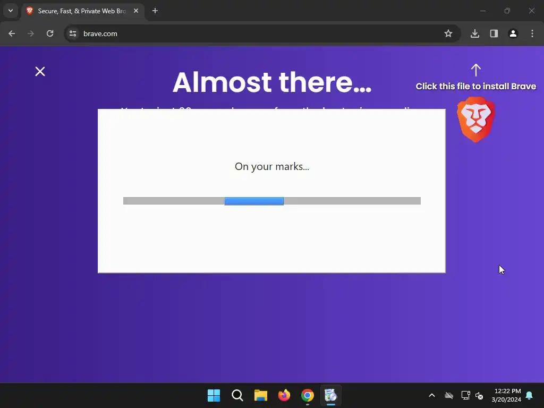Click the Brave lion logo
Screen dimensions: 544x408
(x=476, y=120)
